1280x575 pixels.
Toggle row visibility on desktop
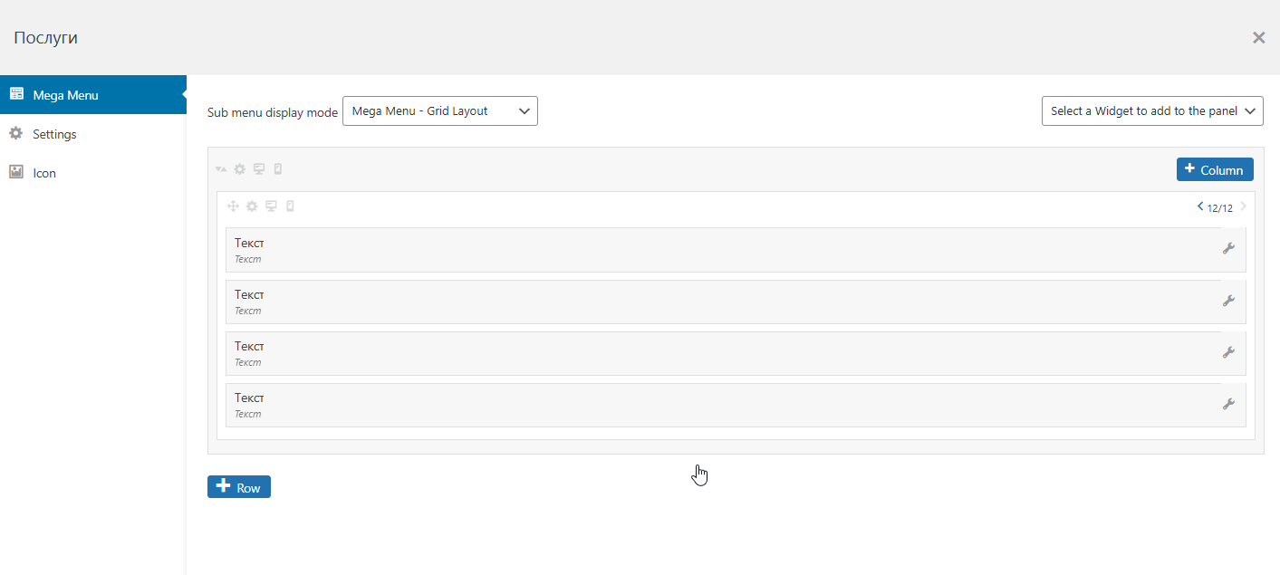tap(259, 169)
